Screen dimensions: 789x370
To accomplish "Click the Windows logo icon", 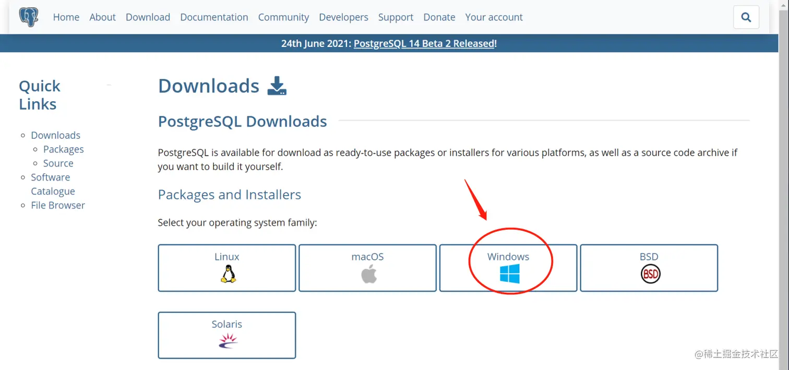I will (x=509, y=274).
